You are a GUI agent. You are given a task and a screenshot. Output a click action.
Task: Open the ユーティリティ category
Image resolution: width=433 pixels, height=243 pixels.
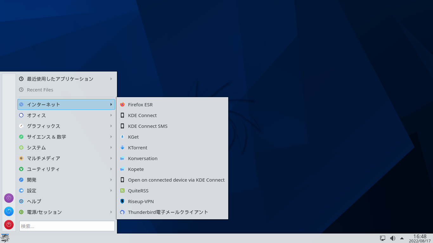pos(66,169)
